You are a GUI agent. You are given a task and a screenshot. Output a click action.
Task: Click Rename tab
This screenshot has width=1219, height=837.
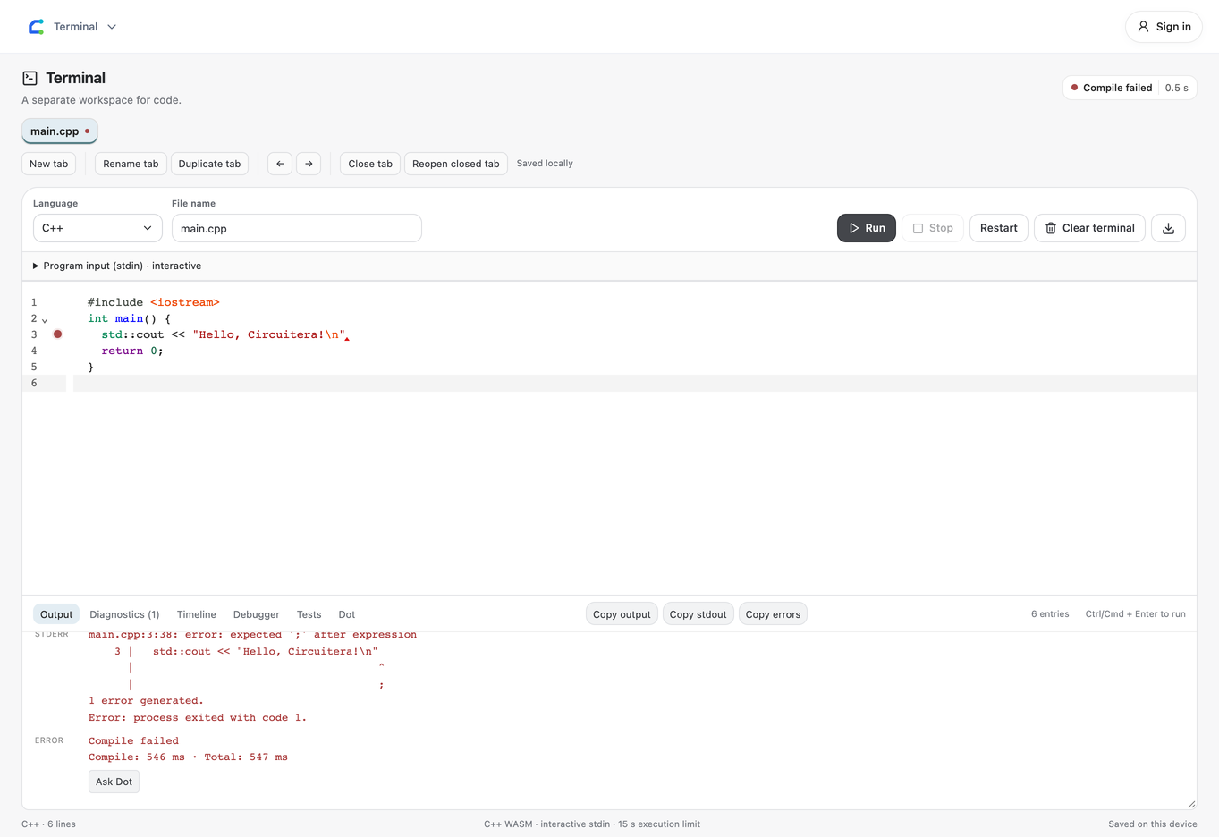[131, 164]
